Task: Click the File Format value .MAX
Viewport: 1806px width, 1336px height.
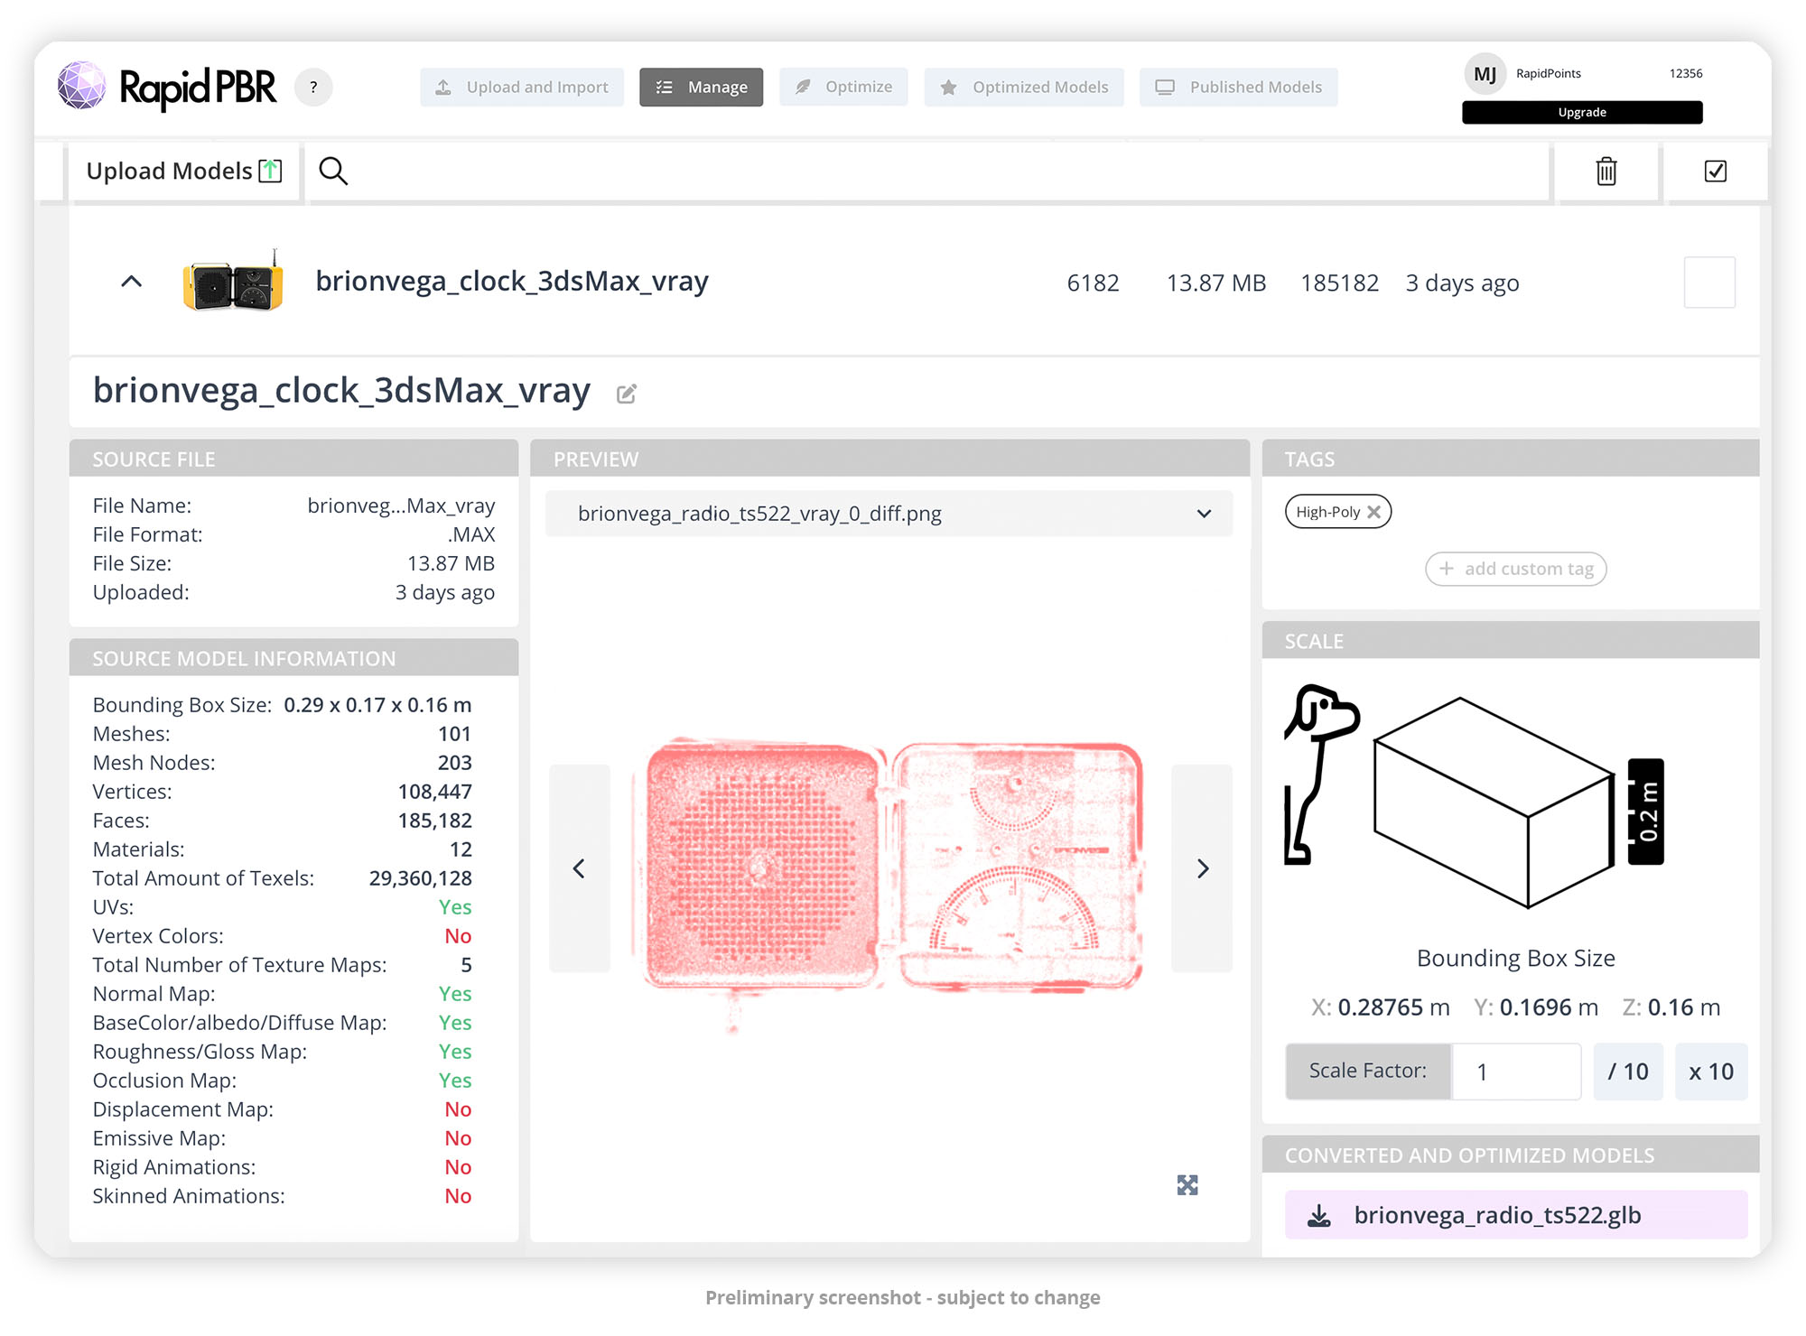Action: pyautogui.click(x=471, y=534)
